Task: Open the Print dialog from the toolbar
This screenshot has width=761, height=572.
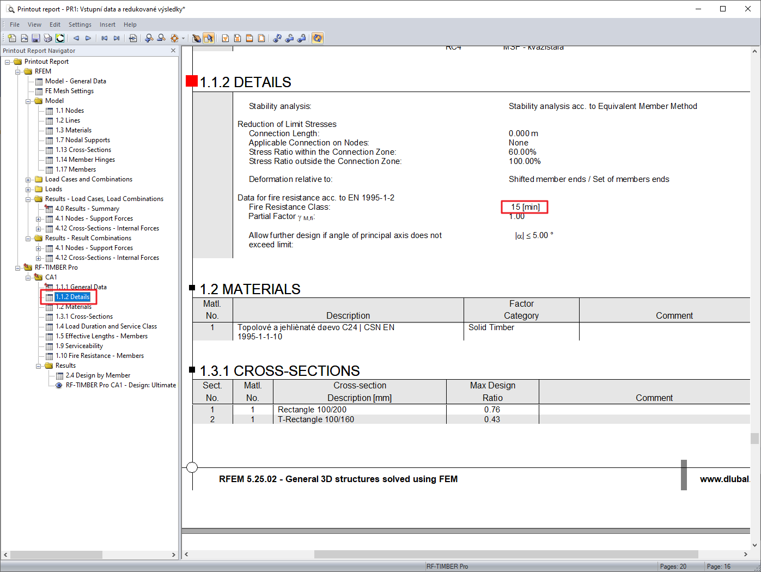Action: 48,38
